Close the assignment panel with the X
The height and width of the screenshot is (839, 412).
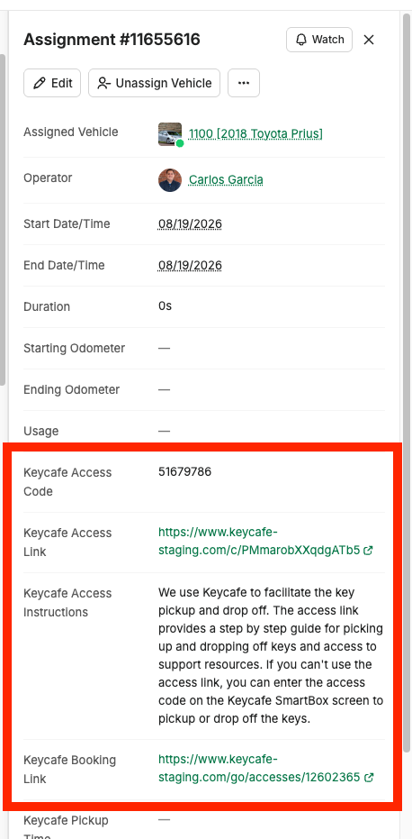coord(369,40)
